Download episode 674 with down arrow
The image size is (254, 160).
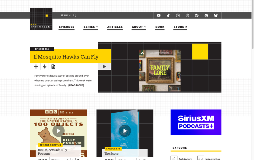[x=45, y=66]
